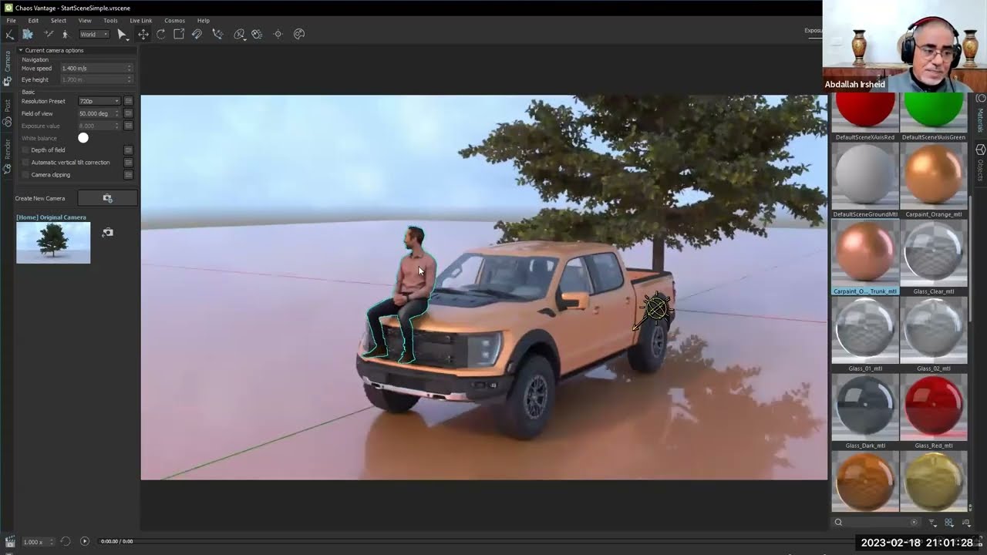
Task: Open the World coordinate space dropdown
Action: 94,34
